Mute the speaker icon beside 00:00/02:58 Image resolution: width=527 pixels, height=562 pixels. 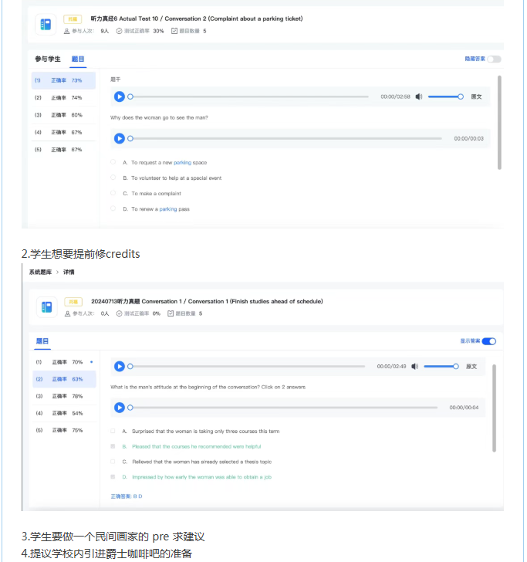(419, 96)
